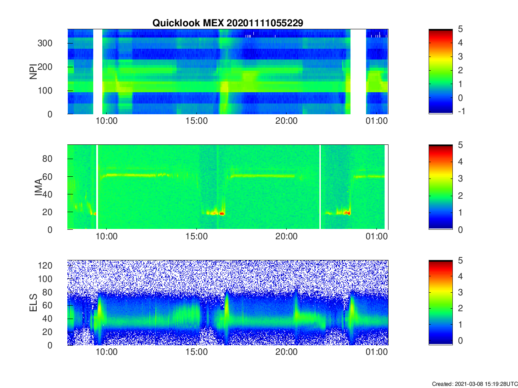518x388 pixels.
Task: Click the "5" label on ELS colorbar
Action: (460, 260)
